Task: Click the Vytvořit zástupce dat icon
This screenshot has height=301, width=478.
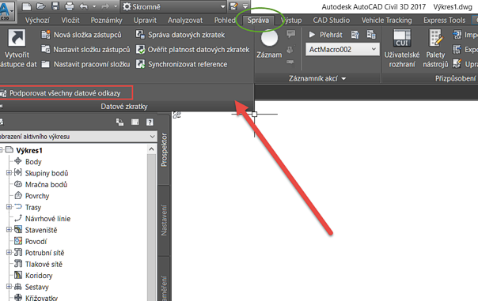Action: [x=17, y=38]
